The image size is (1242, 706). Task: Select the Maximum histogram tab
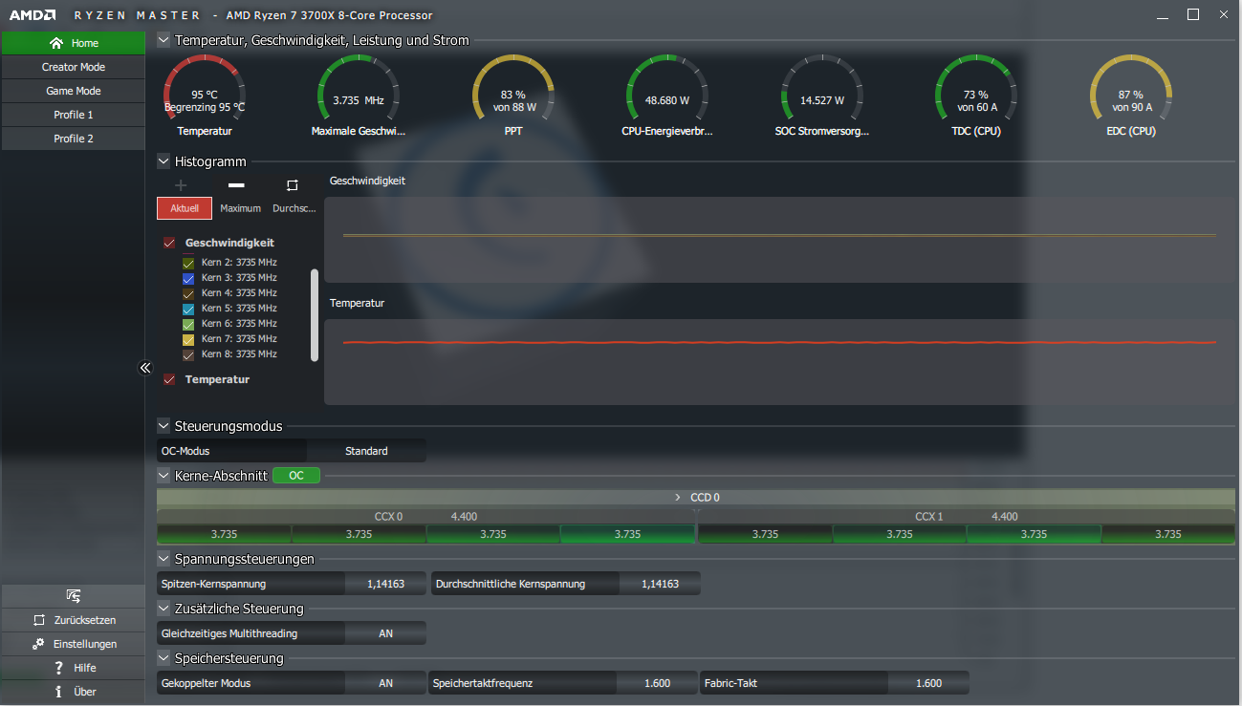point(240,208)
